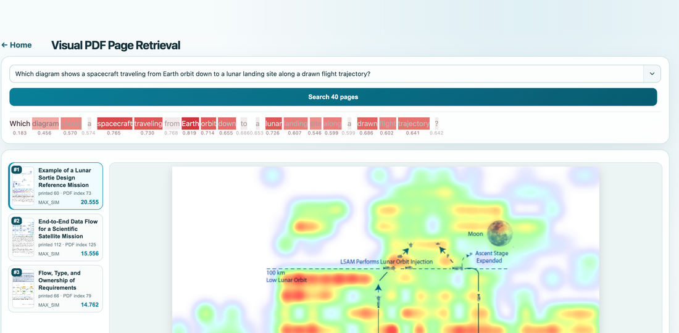
Task: Click the token score 0.765 under spacecraft
Action: 114,133
